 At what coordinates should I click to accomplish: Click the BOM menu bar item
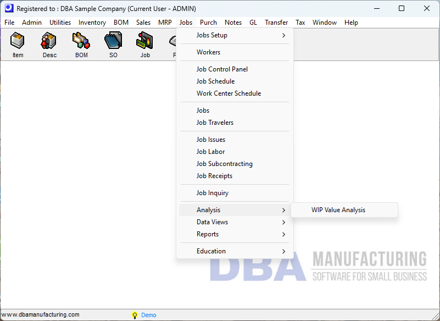[121, 23]
